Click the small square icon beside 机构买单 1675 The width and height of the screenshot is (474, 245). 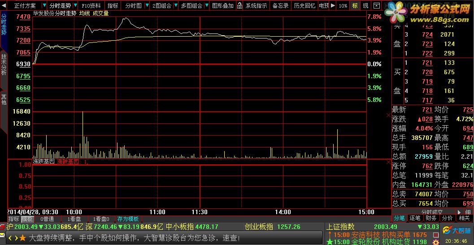click(435, 235)
